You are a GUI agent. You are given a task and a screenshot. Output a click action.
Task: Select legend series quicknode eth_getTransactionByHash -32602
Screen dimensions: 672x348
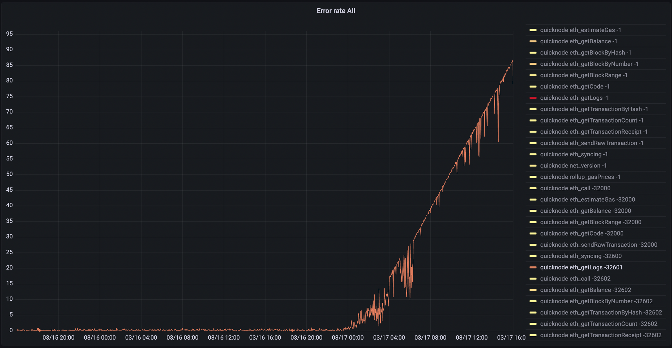click(x=601, y=312)
